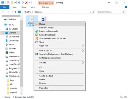Click Delete in the context menu
The height and width of the screenshot is (99, 128).
pos(59,79)
